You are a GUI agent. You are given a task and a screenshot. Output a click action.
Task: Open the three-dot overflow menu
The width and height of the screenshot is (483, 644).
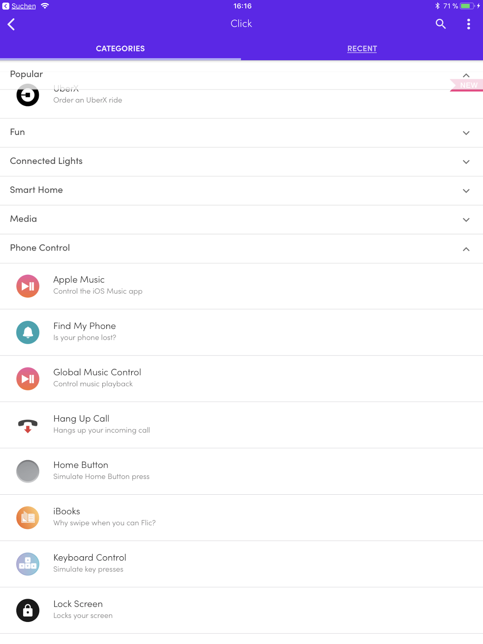(469, 24)
